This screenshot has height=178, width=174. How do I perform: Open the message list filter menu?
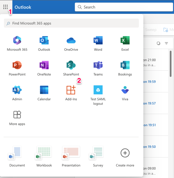(166, 43)
